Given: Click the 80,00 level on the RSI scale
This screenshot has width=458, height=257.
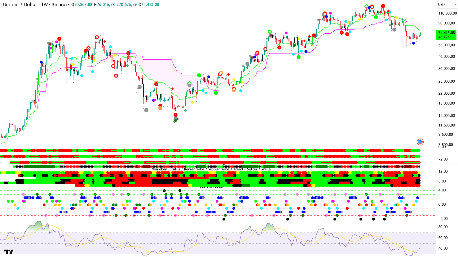Looking at the screenshot, I should [443, 227].
